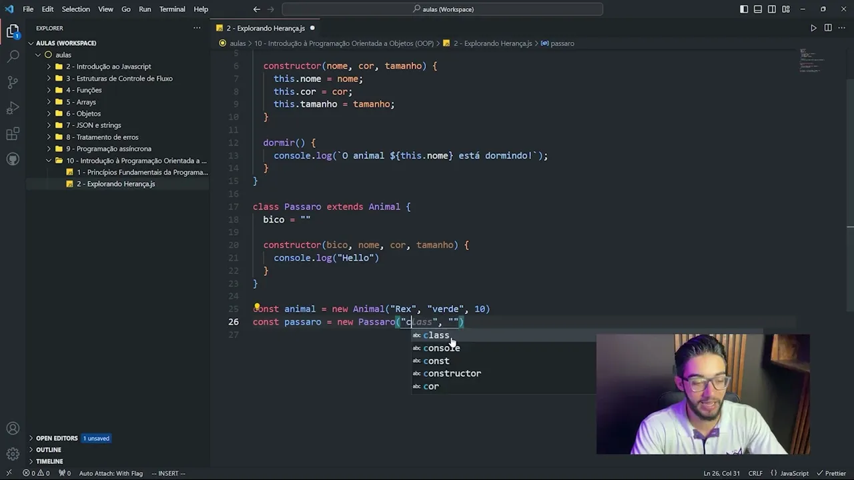Screen dimensions: 854x480
Task: Open the Extensions view
Action: tap(13, 134)
